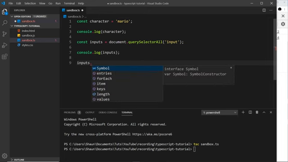
Task: Open the Search view in activity bar
Action: (x=4, y=23)
